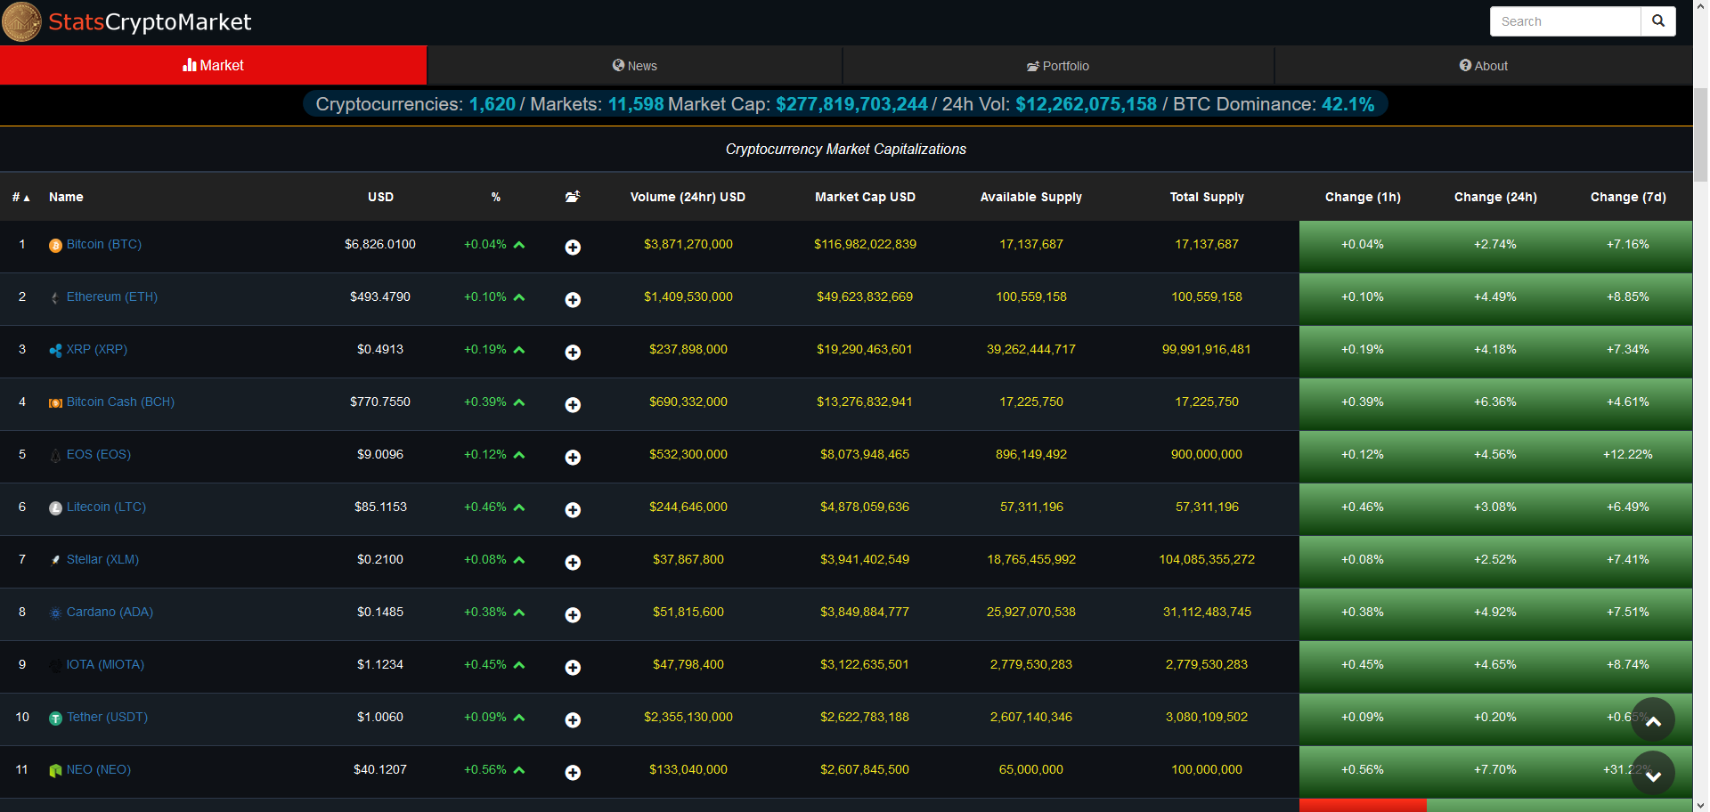Sort by percent change column
The width and height of the screenshot is (1710, 812).
coord(496,197)
